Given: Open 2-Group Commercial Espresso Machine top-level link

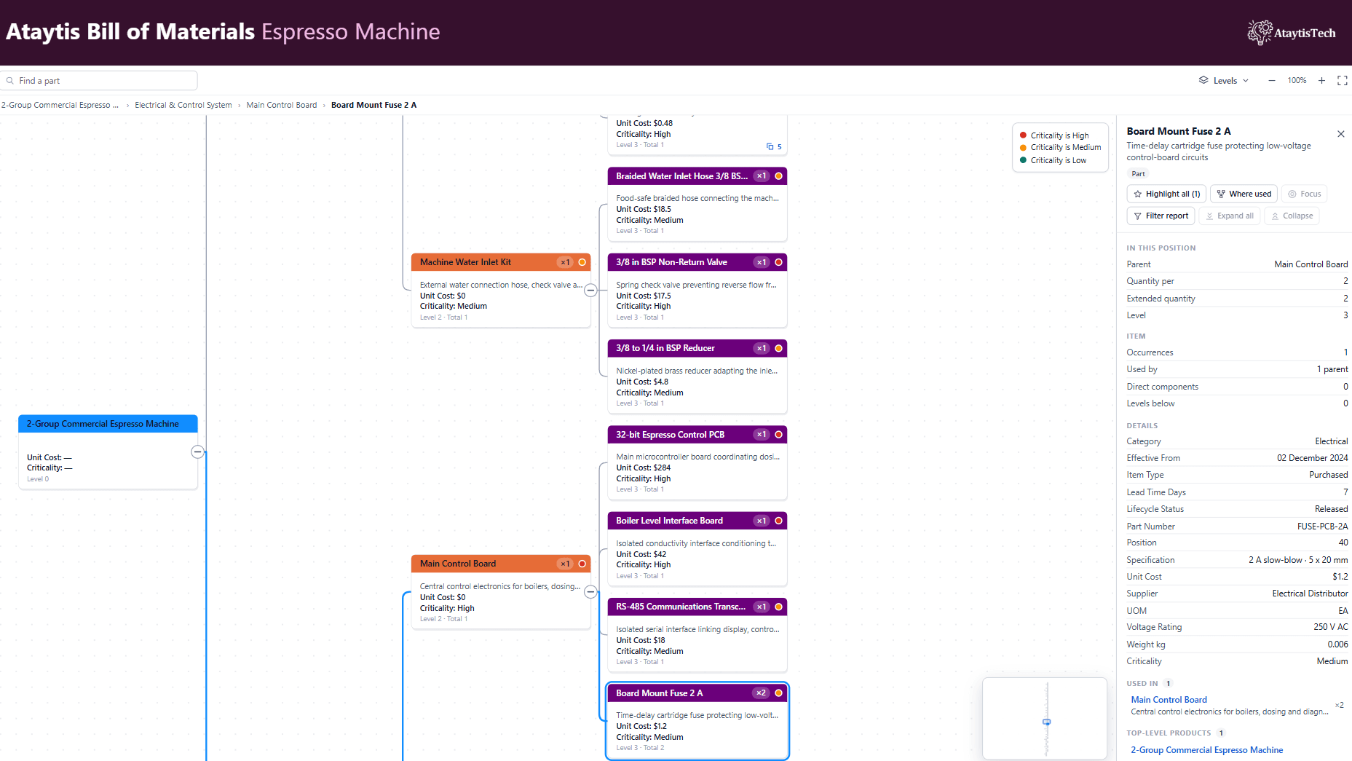Looking at the screenshot, I should [1206, 750].
